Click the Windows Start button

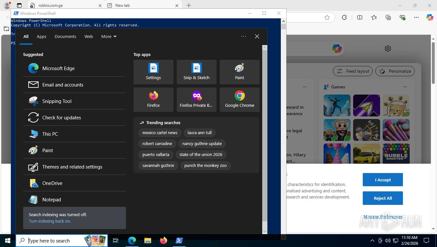(x=8, y=241)
